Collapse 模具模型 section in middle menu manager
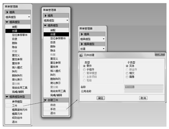Viewport: 169px width, 129px height. coord(45,25)
